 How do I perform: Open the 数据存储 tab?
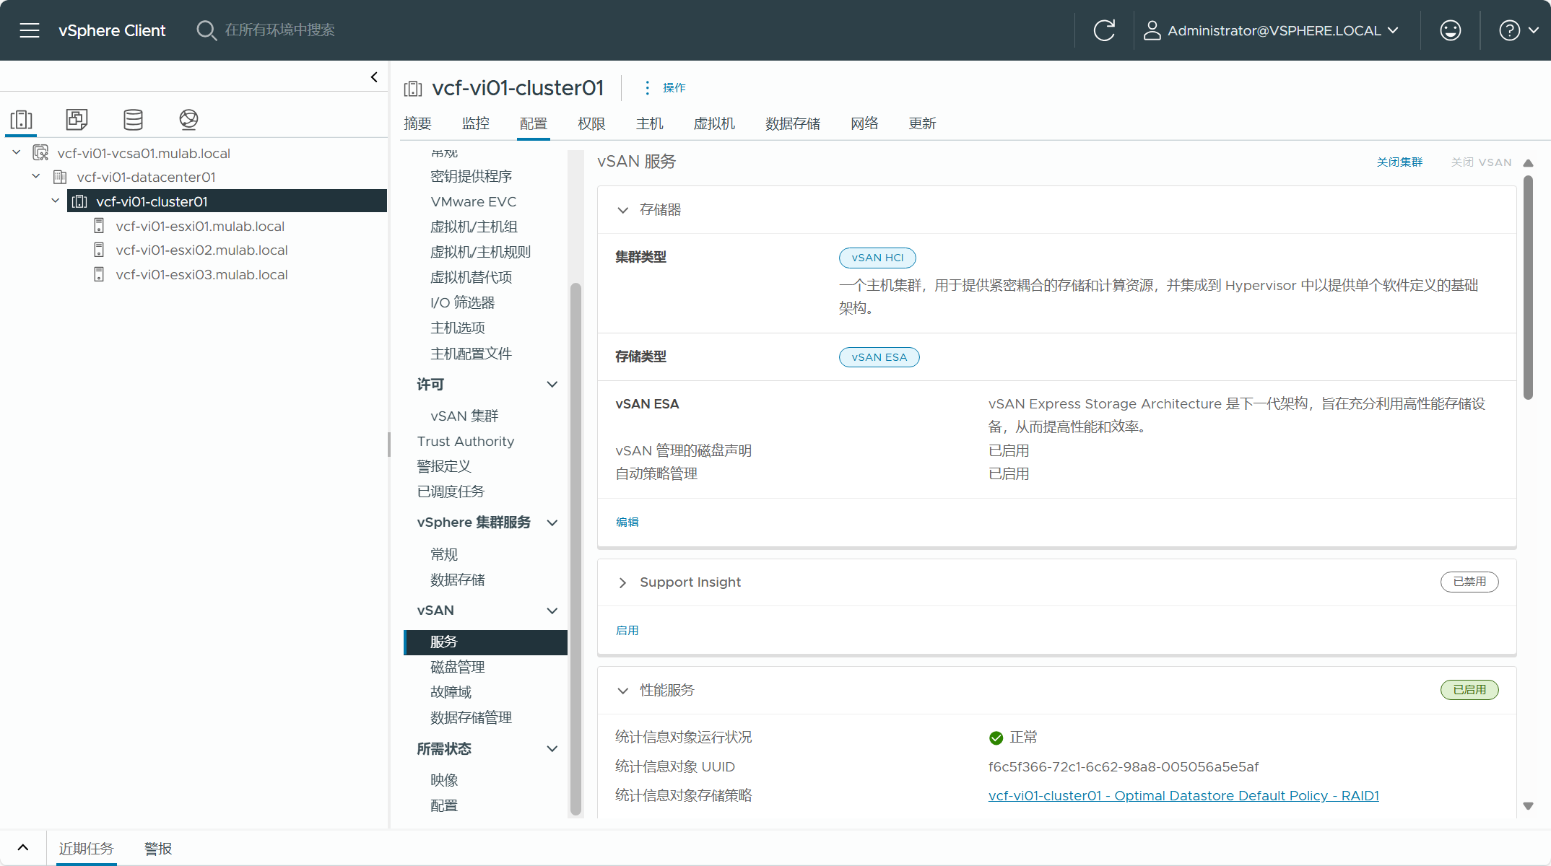793,123
